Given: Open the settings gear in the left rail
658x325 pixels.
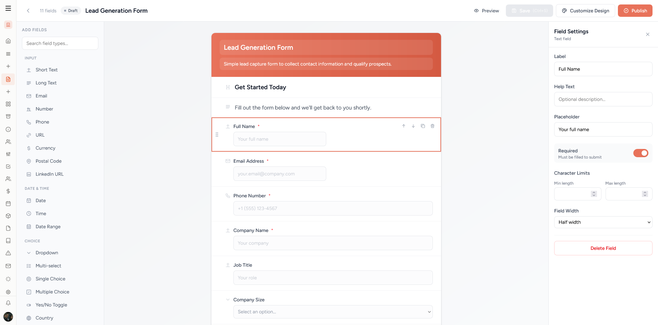Looking at the screenshot, I should 8,291.
